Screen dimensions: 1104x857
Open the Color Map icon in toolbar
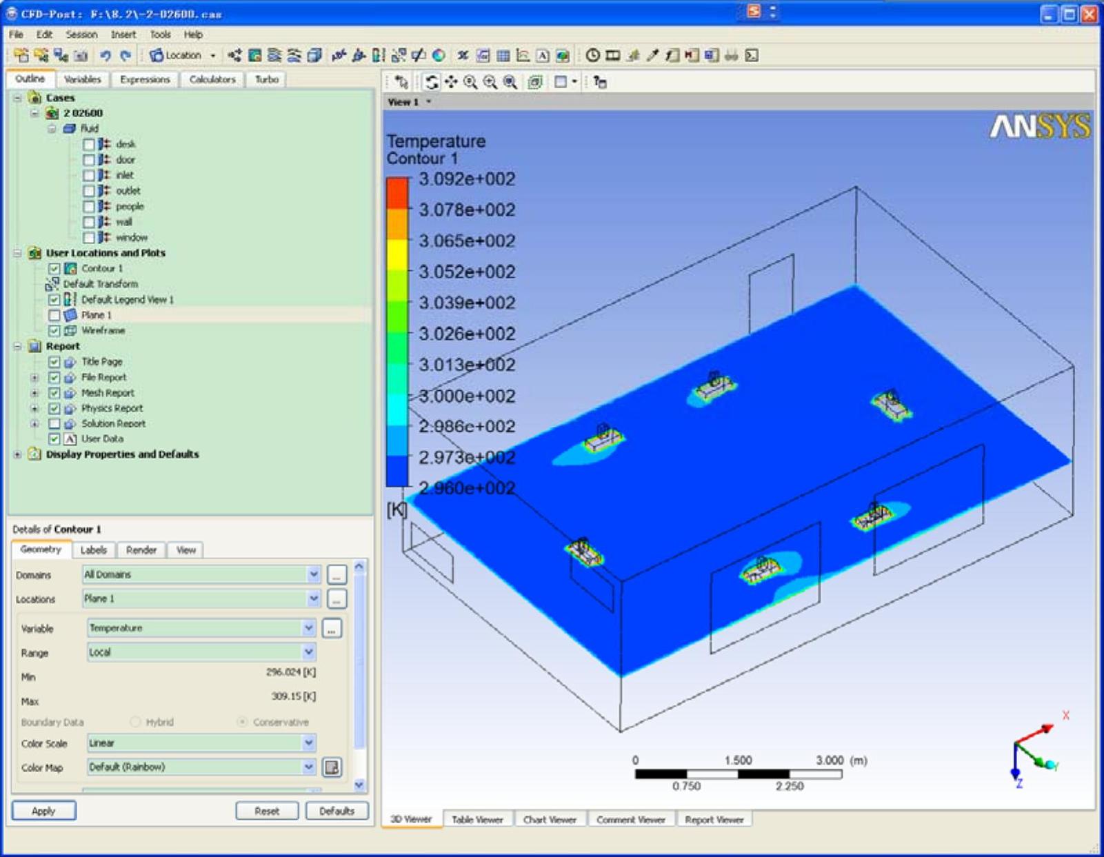[x=439, y=55]
